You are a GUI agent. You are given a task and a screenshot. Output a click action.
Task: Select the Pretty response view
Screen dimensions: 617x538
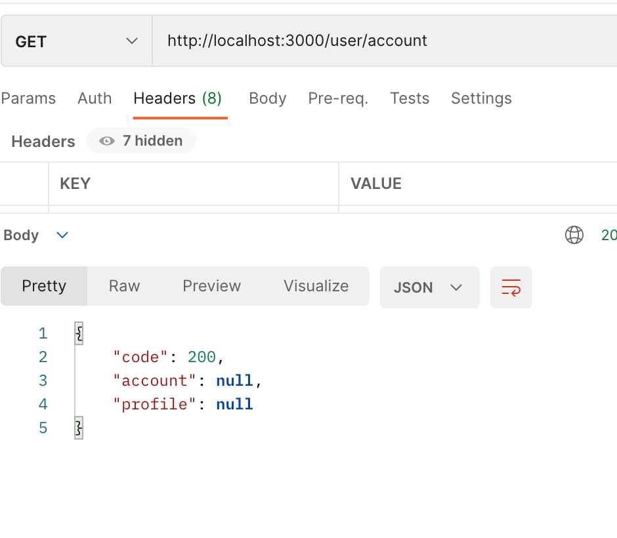44,286
